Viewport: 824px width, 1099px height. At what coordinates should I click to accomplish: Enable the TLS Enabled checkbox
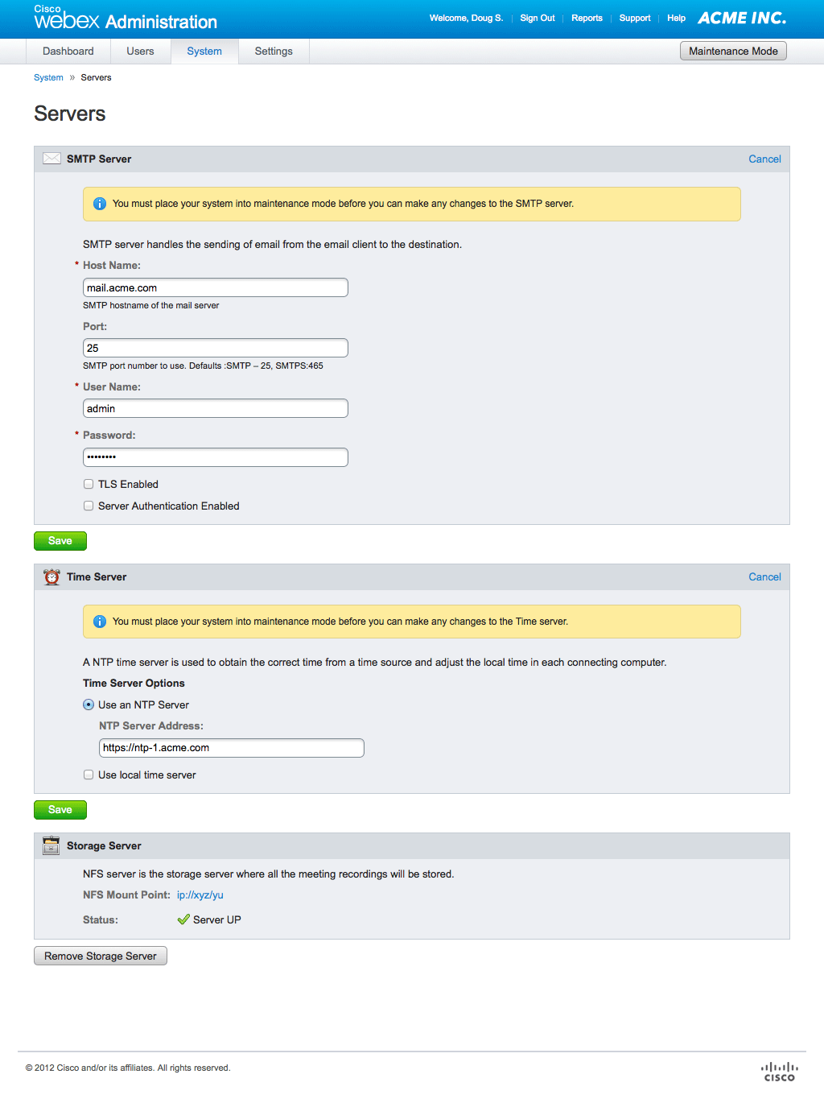click(89, 484)
